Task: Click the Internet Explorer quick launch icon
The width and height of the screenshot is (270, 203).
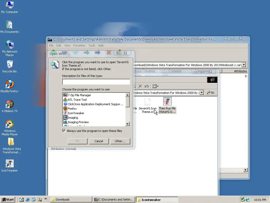Action: [27, 200]
